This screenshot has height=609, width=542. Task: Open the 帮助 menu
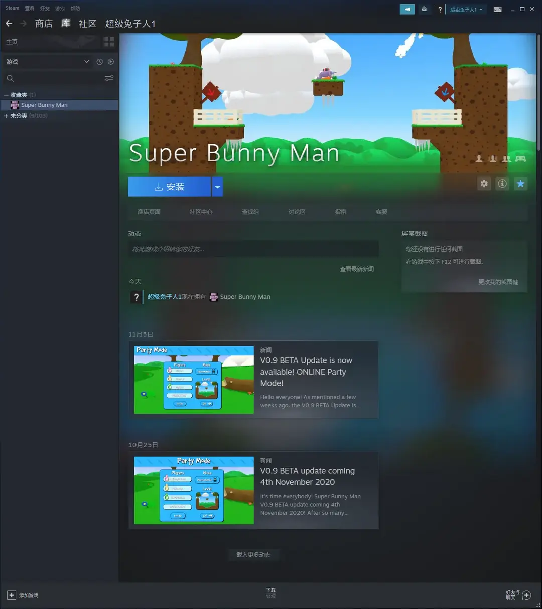[x=75, y=8]
